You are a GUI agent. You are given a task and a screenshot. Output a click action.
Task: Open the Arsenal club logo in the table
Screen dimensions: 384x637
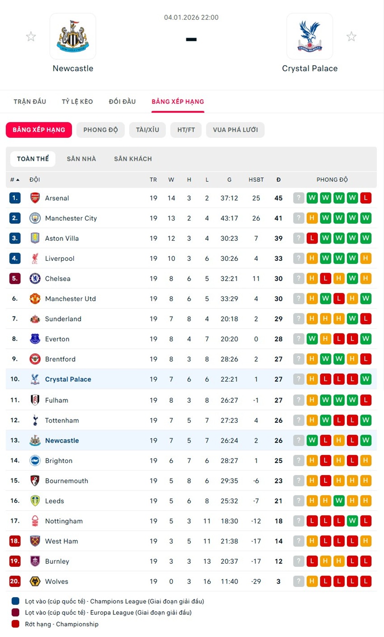tap(35, 198)
